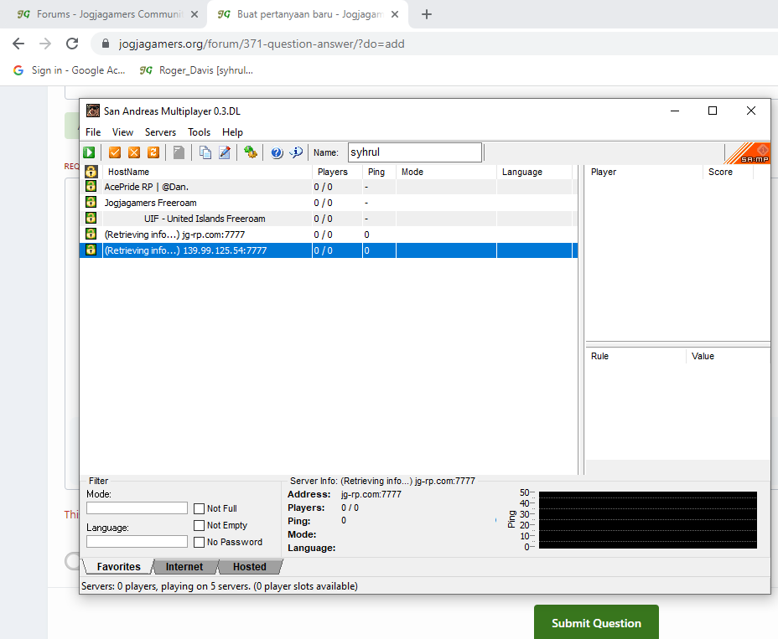Click the Server Properties pencil icon
The height and width of the screenshot is (639, 778).
click(225, 152)
